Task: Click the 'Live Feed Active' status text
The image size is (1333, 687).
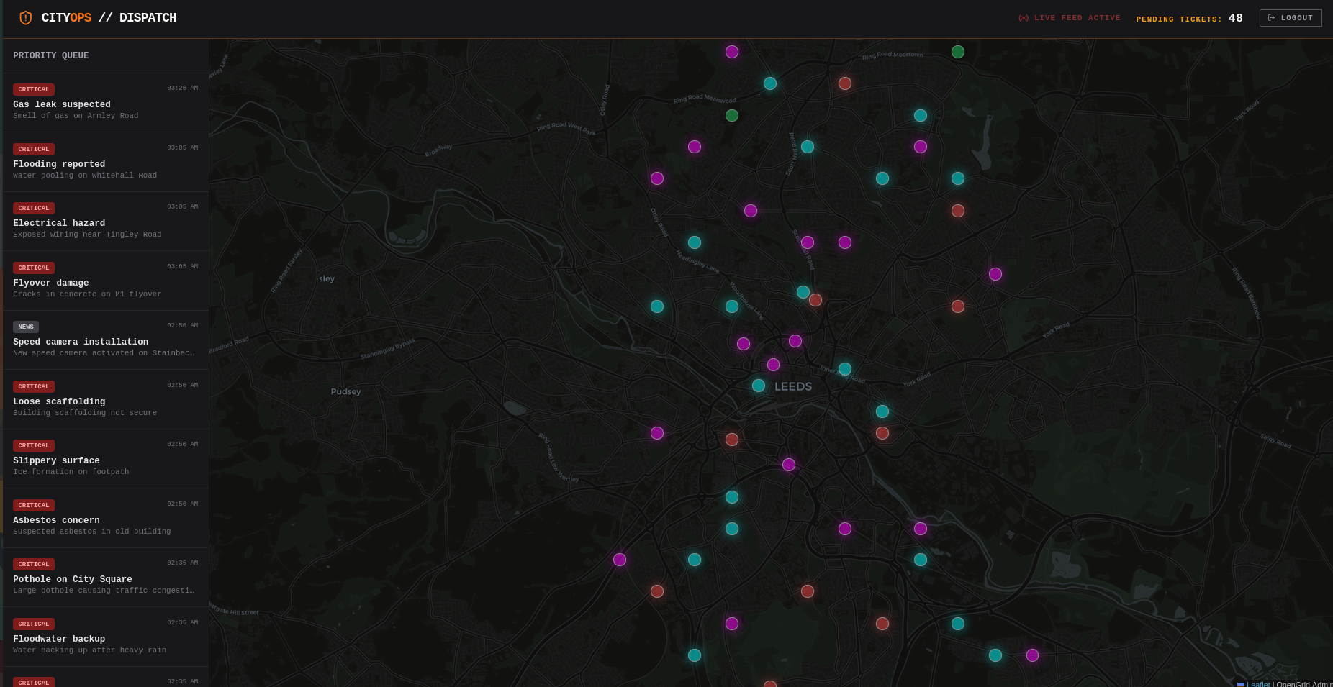Action: (x=1077, y=18)
